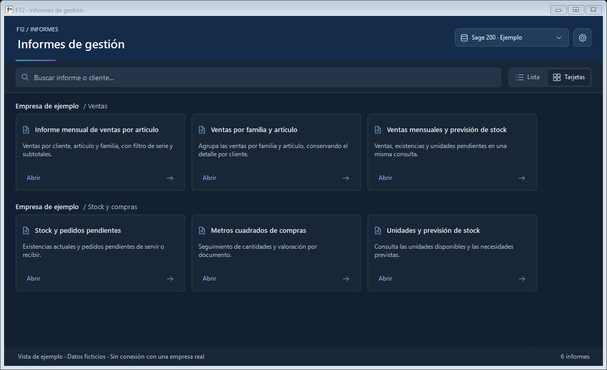Focus the Buscar informe o cliente field

tap(258, 77)
